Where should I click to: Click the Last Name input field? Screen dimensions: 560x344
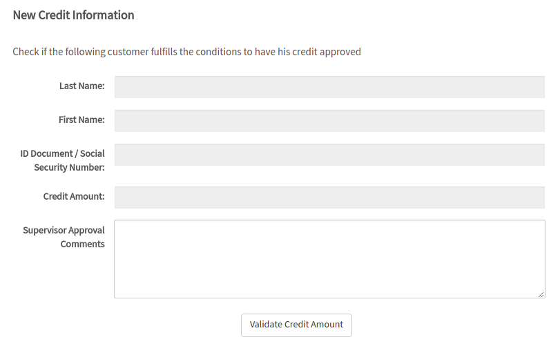tap(329, 86)
